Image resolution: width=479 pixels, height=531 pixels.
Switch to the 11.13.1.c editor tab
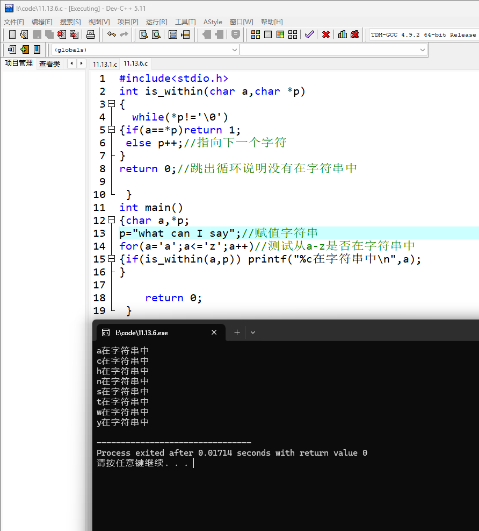105,64
